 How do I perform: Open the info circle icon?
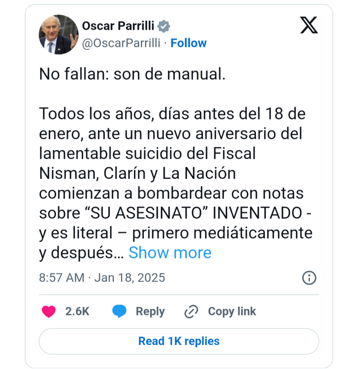point(309,278)
